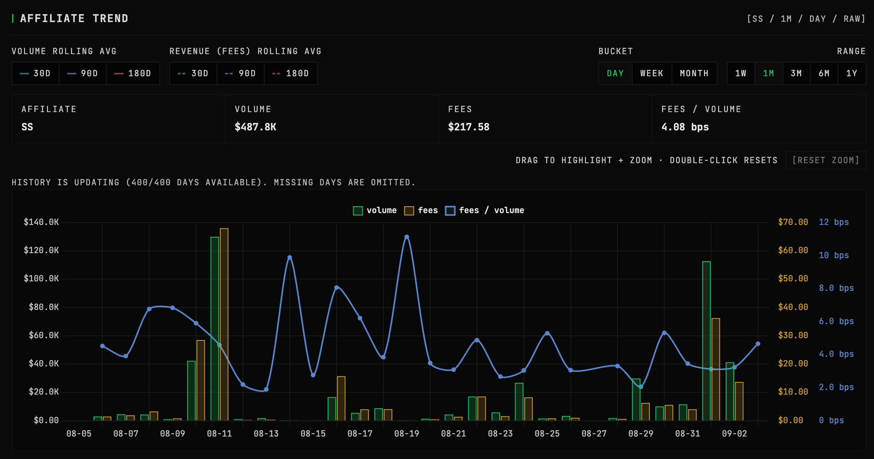The image size is (874, 459).
Task: Click the 12 bps axis label
Action: [834, 222]
